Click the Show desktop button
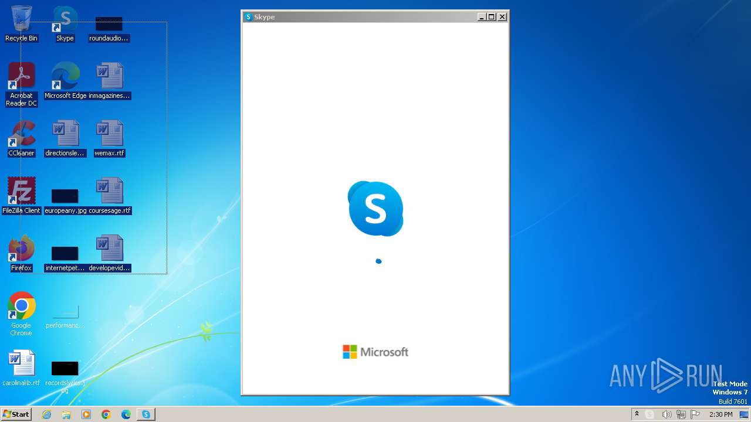This screenshot has height=422, width=751. [x=744, y=414]
